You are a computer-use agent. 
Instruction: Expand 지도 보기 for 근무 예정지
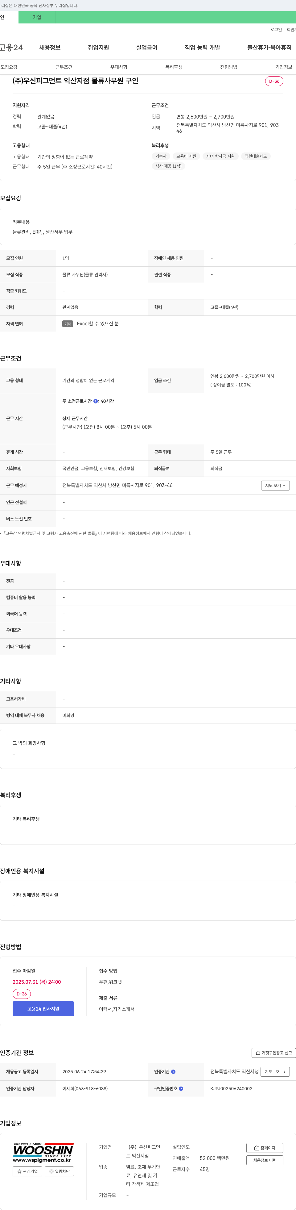coord(275,485)
